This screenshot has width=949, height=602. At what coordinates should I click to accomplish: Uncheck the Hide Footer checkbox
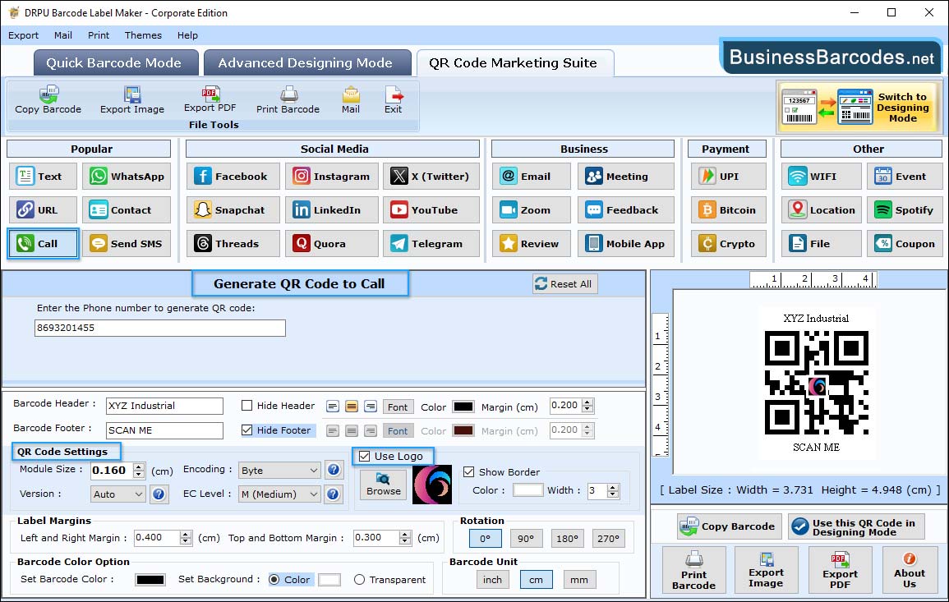pos(247,430)
